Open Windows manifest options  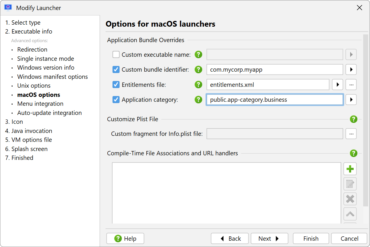tap(53, 77)
